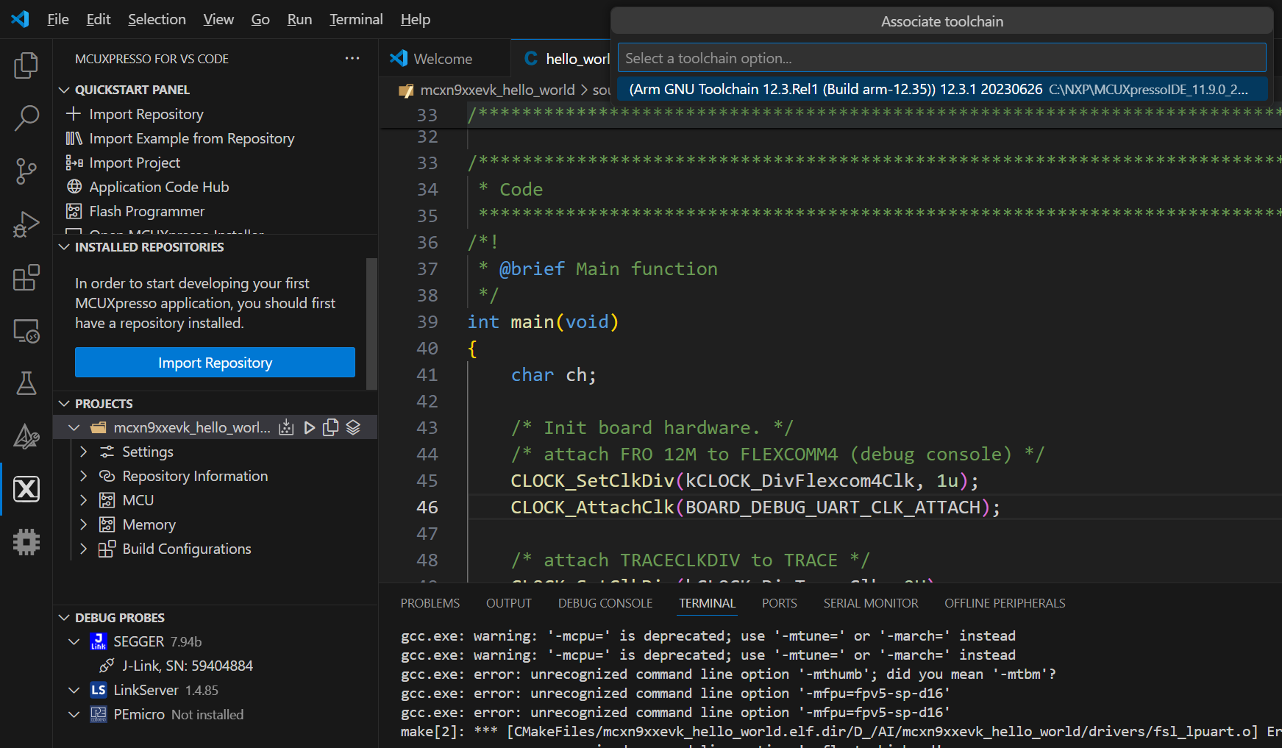This screenshot has width=1282, height=748.
Task: Collapse the SEGGER debug probe entry
Action: (x=74, y=641)
